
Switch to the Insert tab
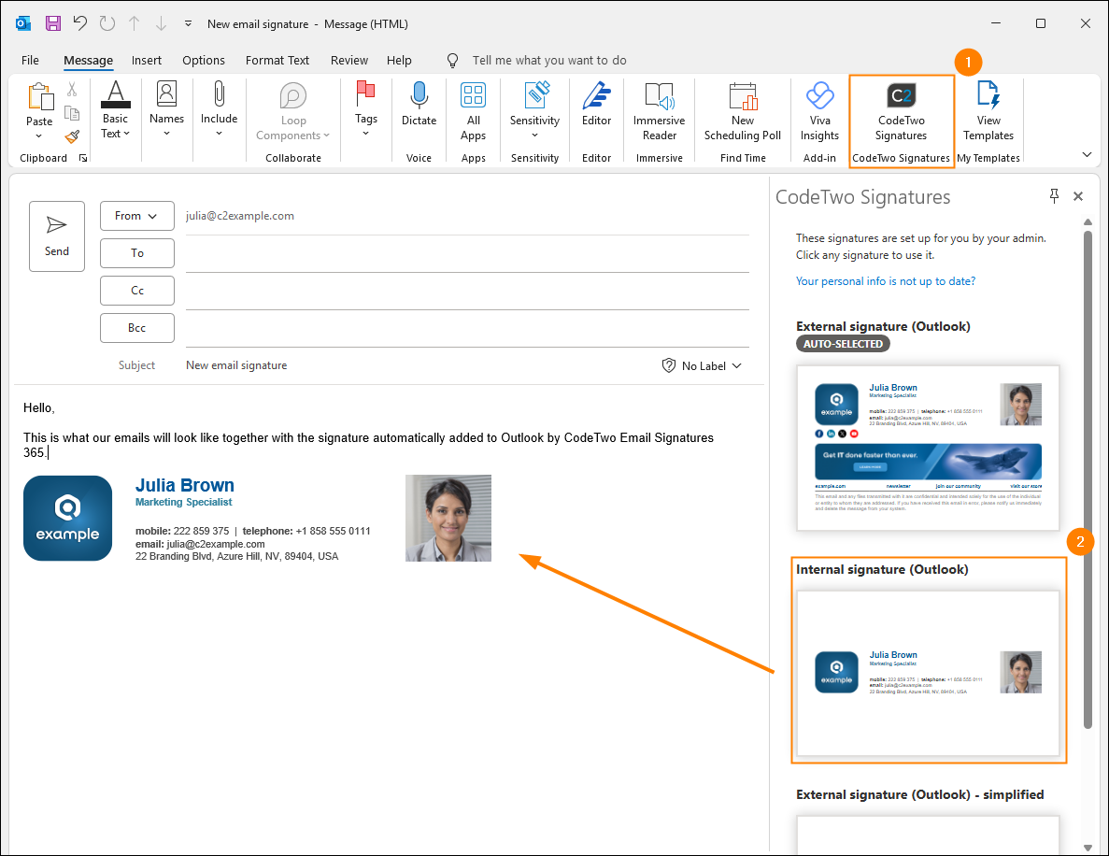tap(147, 60)
